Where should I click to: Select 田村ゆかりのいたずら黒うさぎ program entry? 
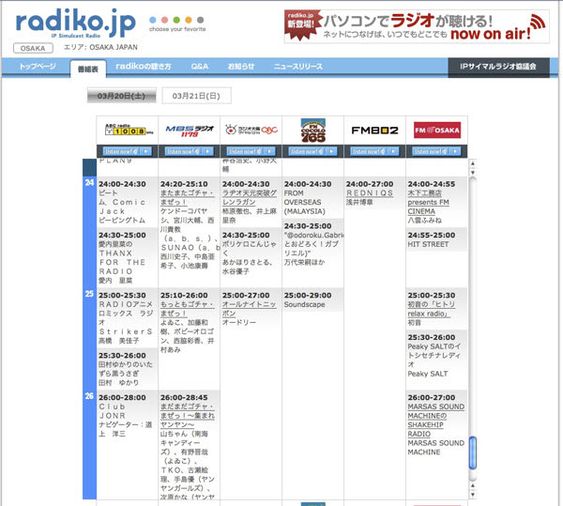126,369
